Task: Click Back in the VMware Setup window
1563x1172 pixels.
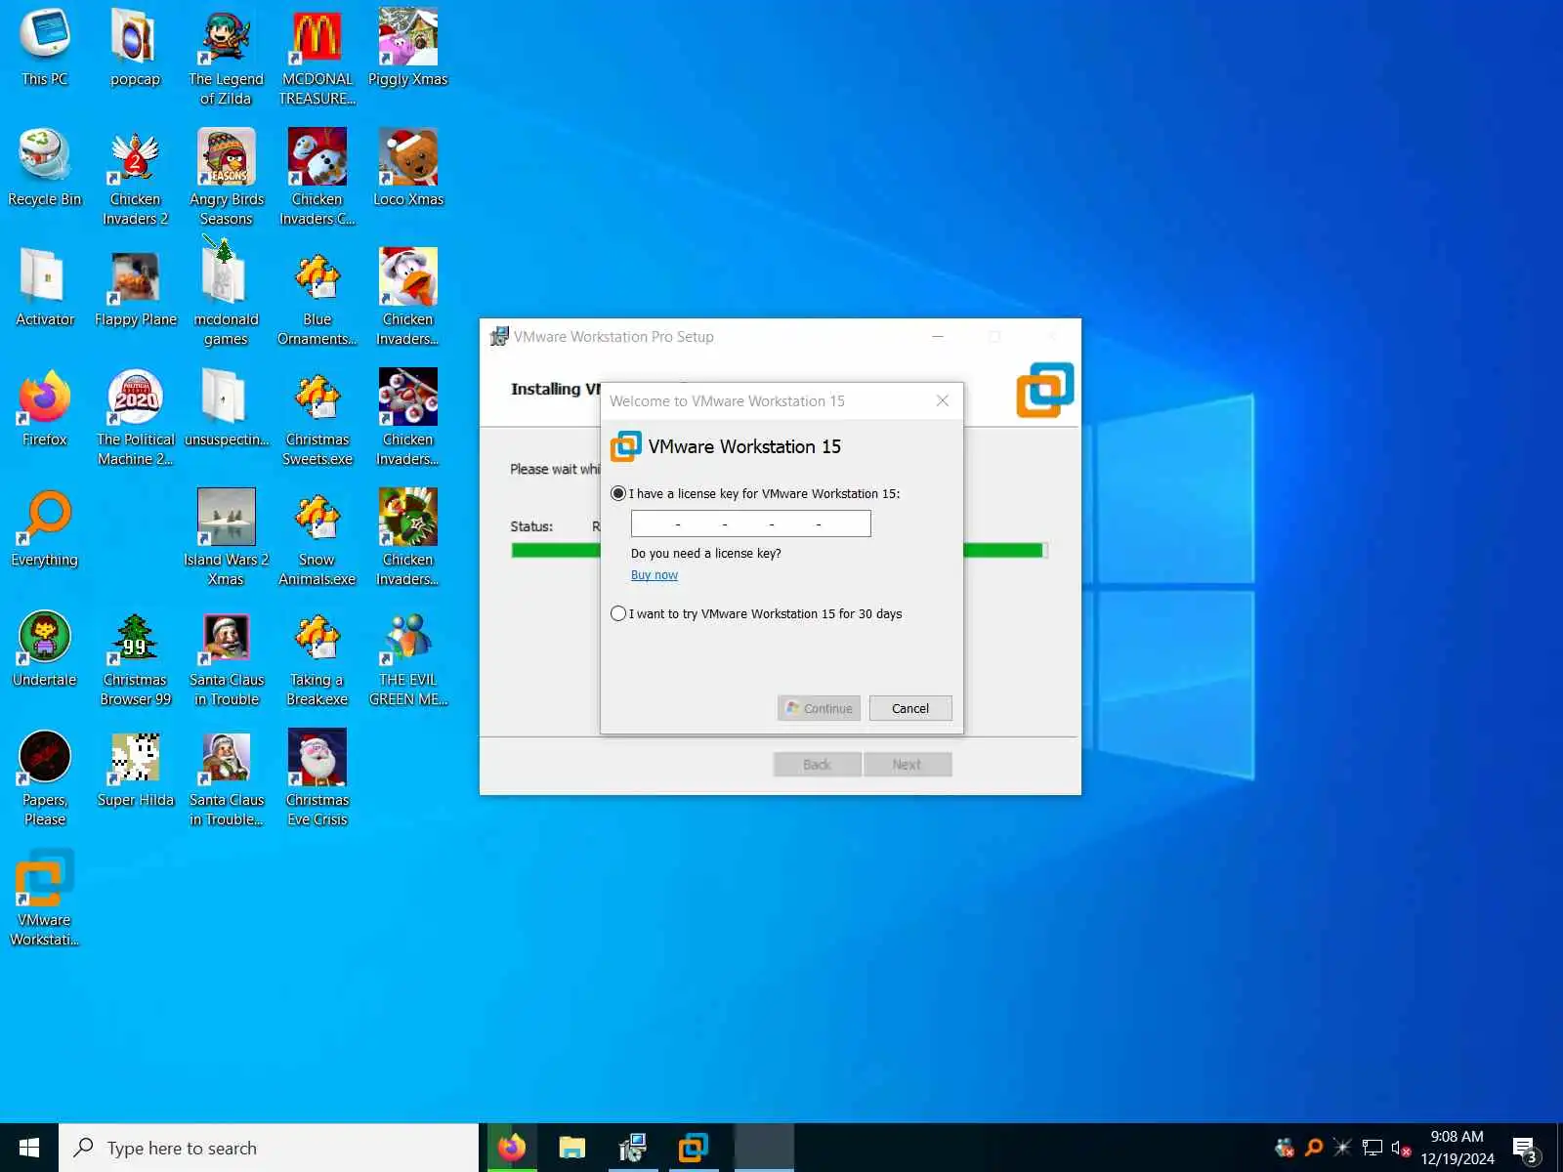Action: tap(817, 765)
